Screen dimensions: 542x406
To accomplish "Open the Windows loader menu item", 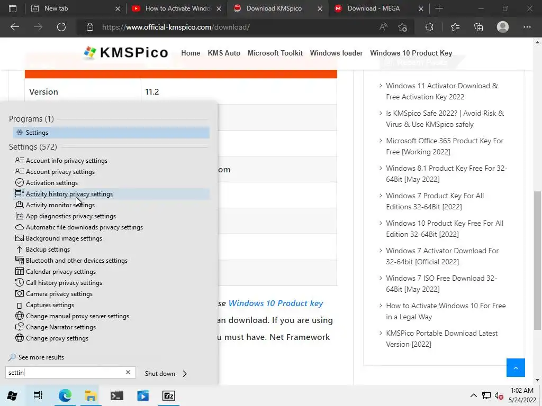I will click(336, 53).
